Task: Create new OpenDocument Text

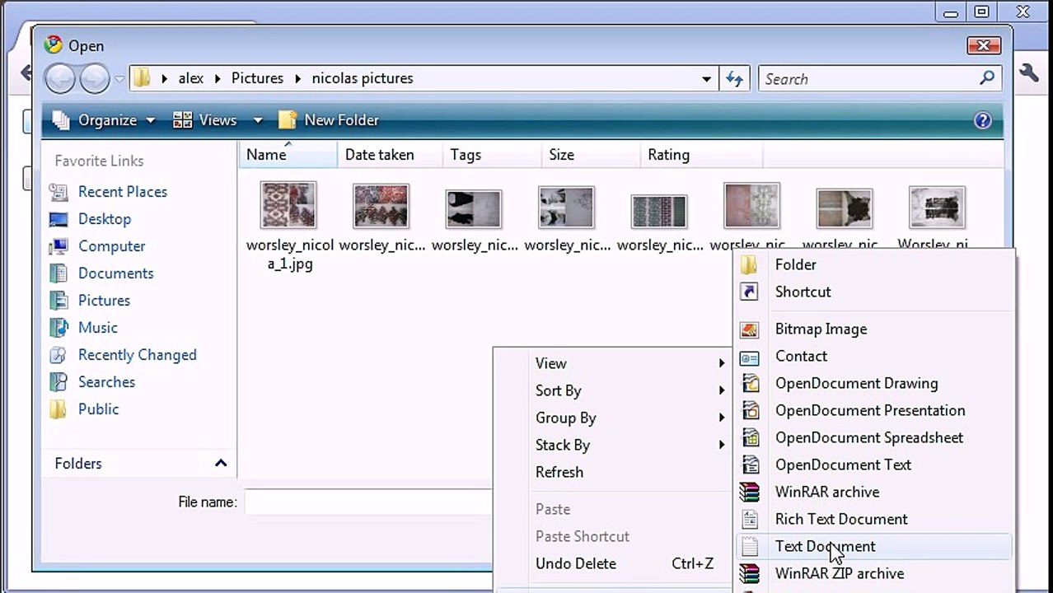Action: (x=873, y=465)
